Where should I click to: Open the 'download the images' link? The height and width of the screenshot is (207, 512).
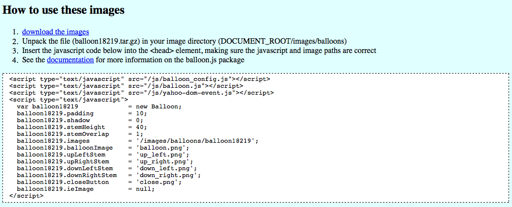[56, 32]
